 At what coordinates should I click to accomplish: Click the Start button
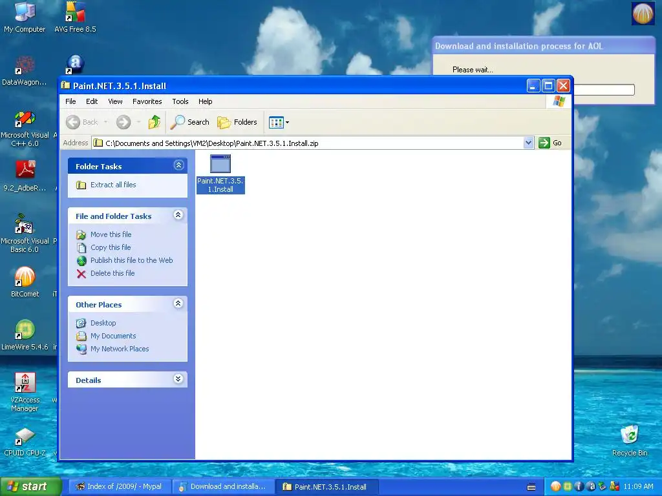click(30, 486)
